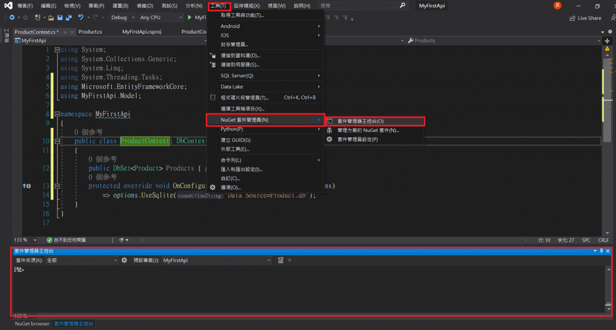Collapse the namespace block at line 8
The height and width of the screenshot is (330, 616).
pyautogui.click(x=57, y=114)
